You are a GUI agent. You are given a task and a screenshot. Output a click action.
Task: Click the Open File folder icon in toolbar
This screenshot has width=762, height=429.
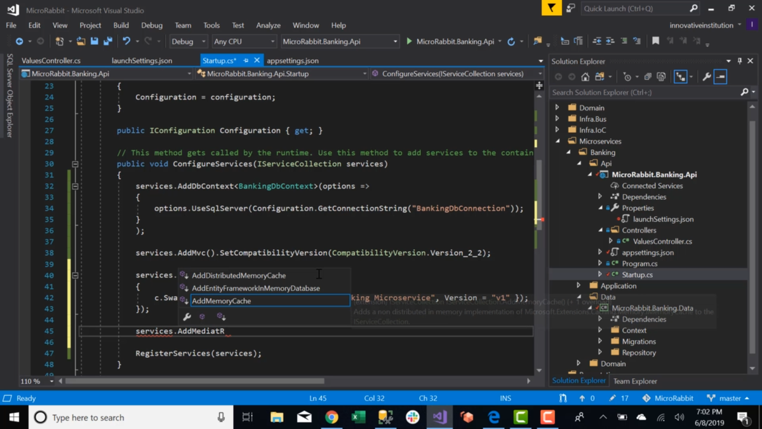[81, 41]
